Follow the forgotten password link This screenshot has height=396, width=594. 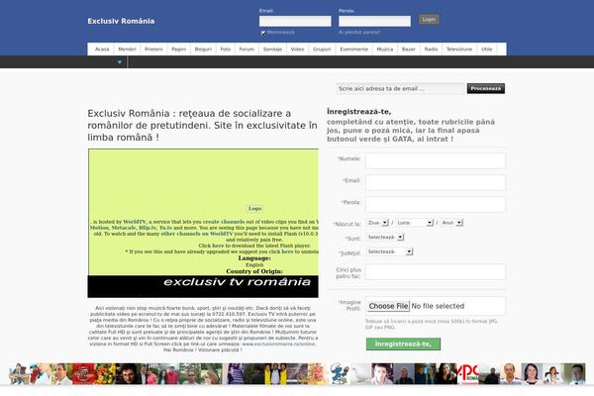pos(359,33)
